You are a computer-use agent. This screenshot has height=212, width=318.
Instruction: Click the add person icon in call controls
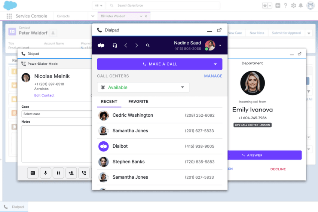click(x=71, y=173)
